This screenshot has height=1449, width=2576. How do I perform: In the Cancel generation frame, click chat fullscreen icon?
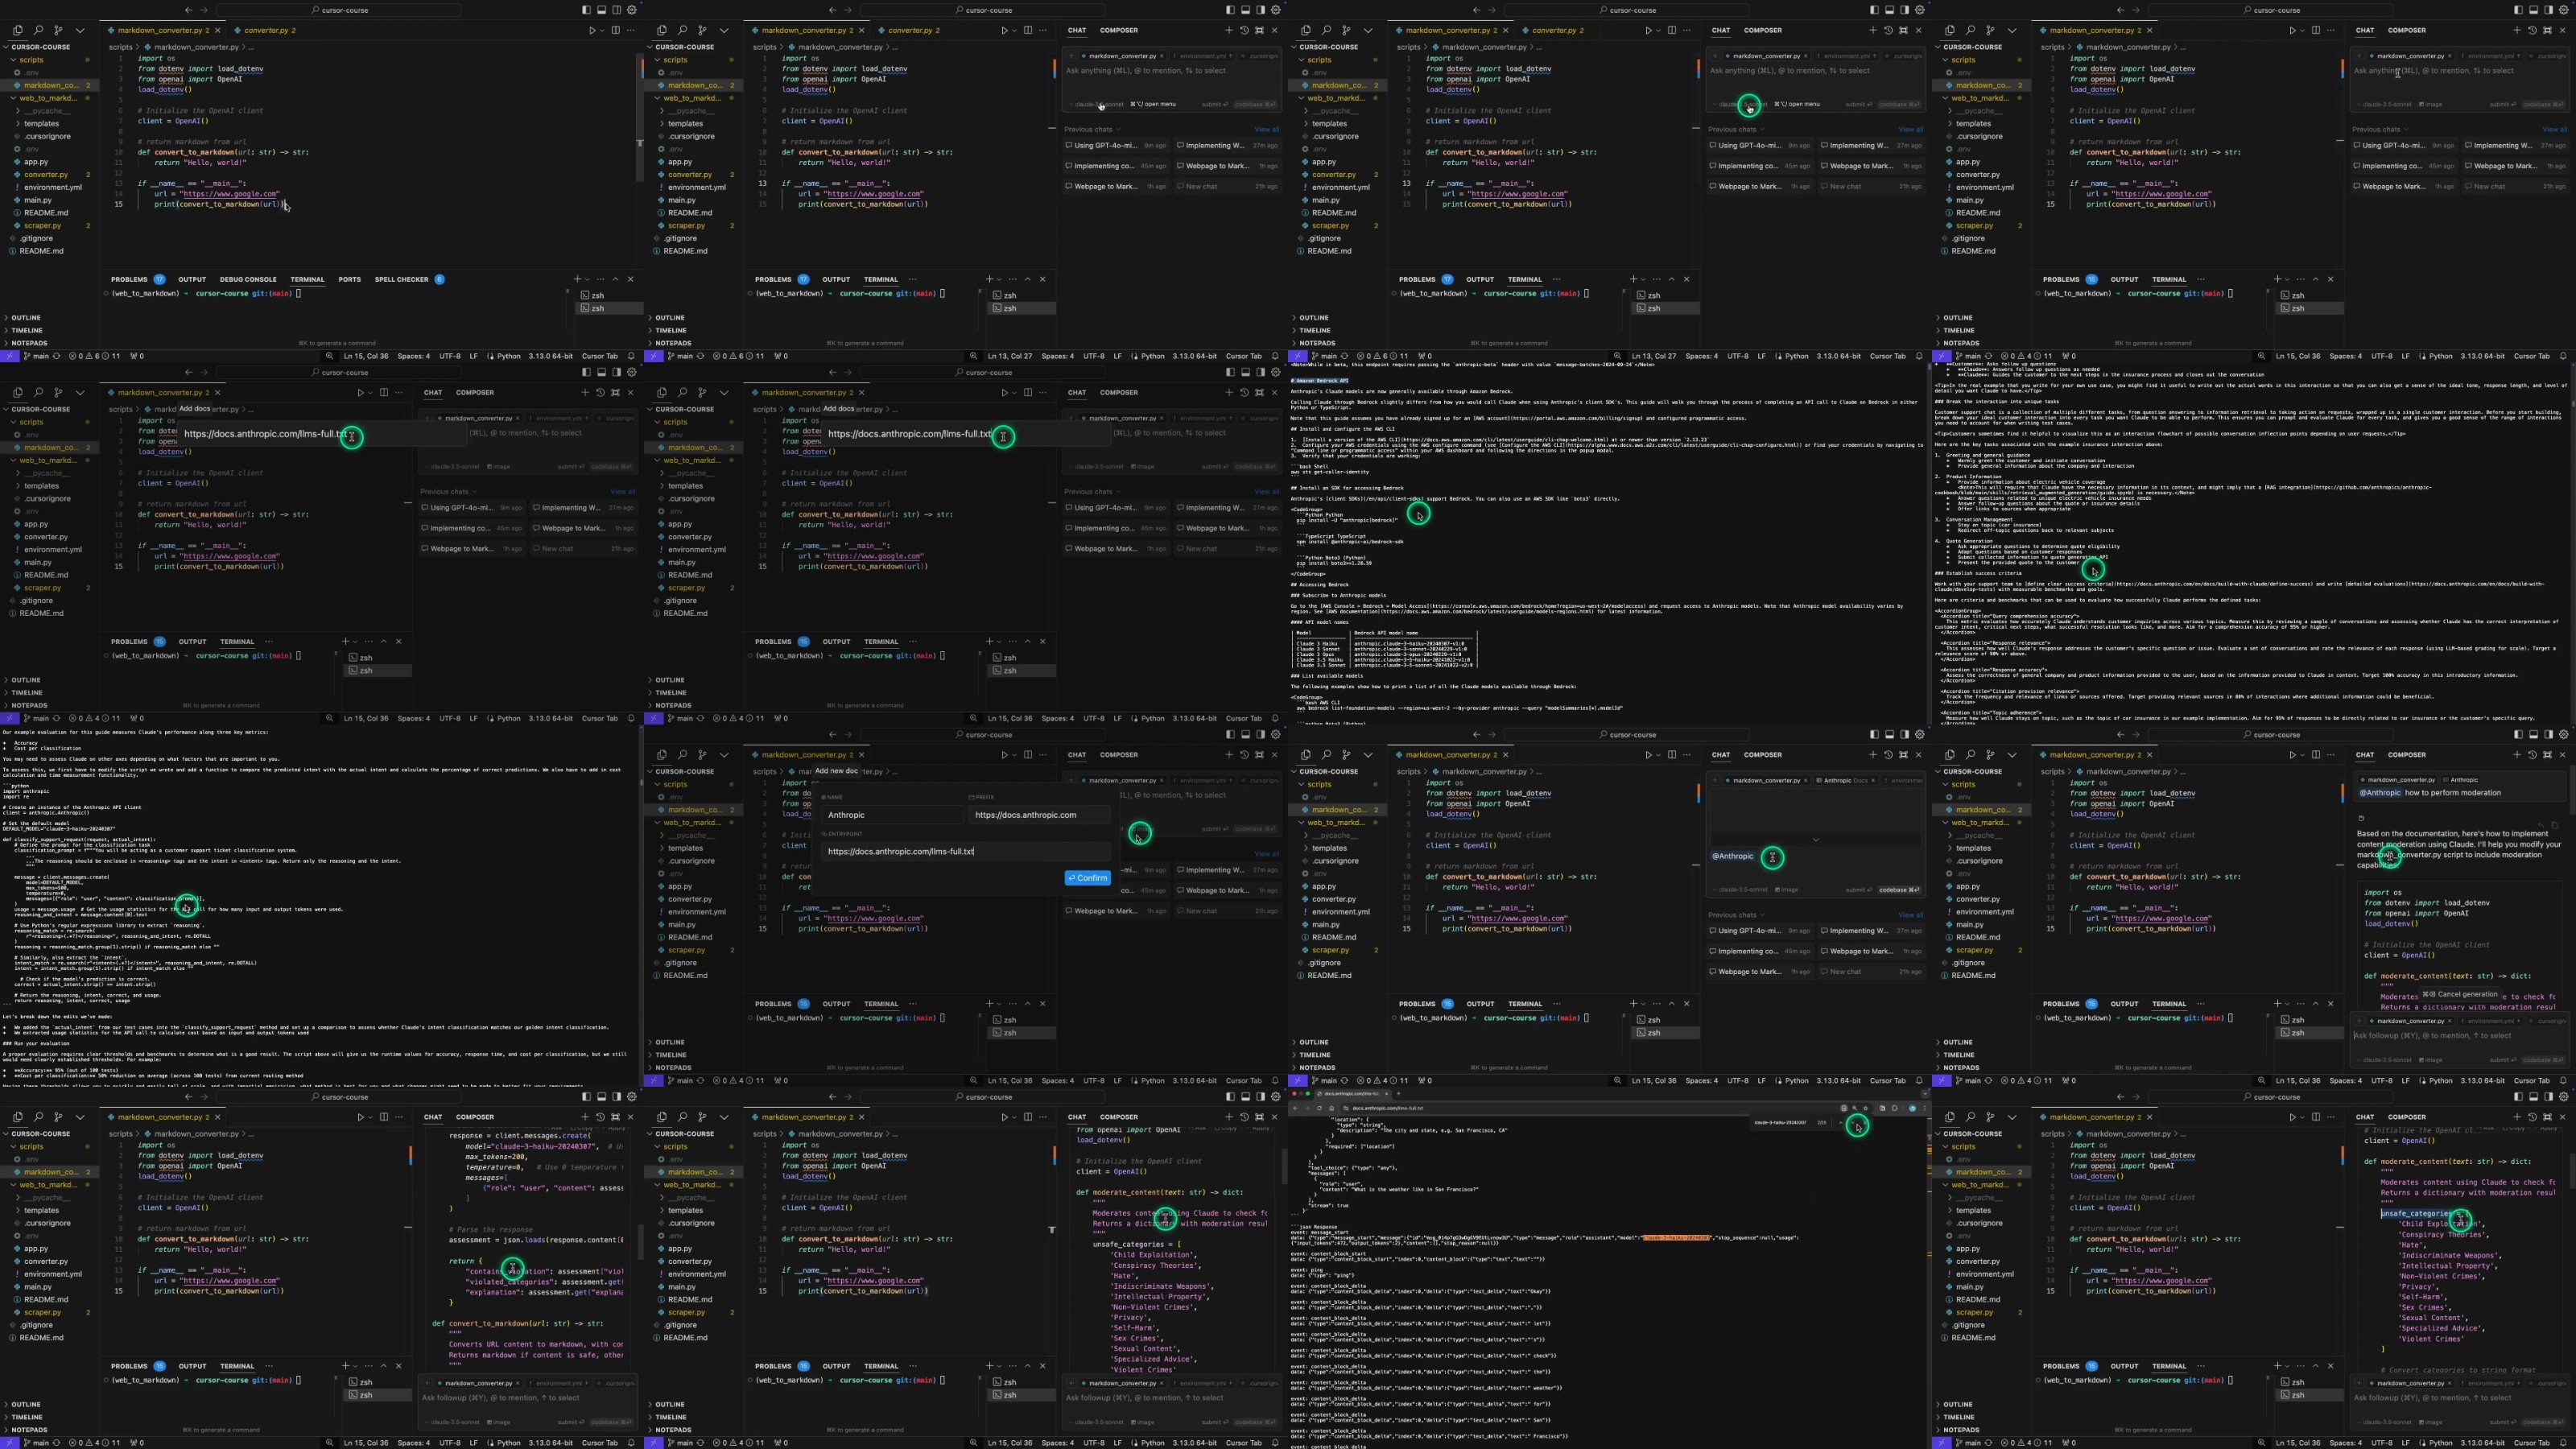click(2547, 755)
